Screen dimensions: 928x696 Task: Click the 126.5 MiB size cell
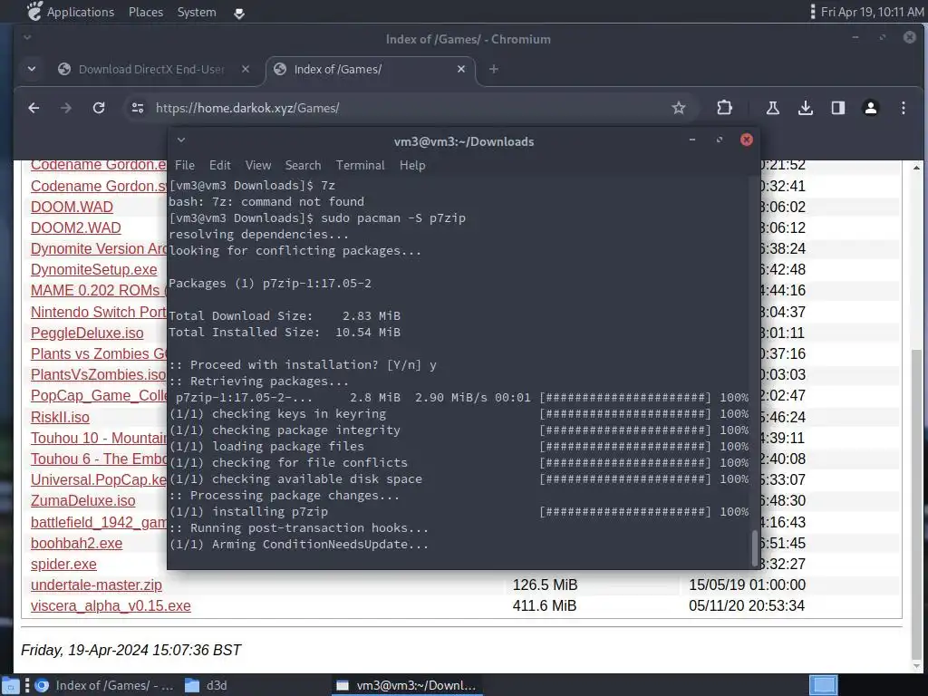[545, 585]
